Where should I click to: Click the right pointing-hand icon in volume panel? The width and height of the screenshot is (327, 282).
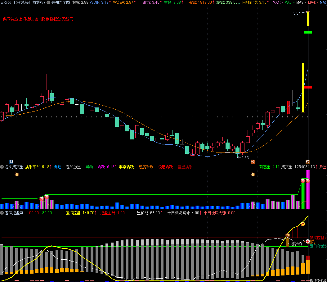(x=253, y=174)
